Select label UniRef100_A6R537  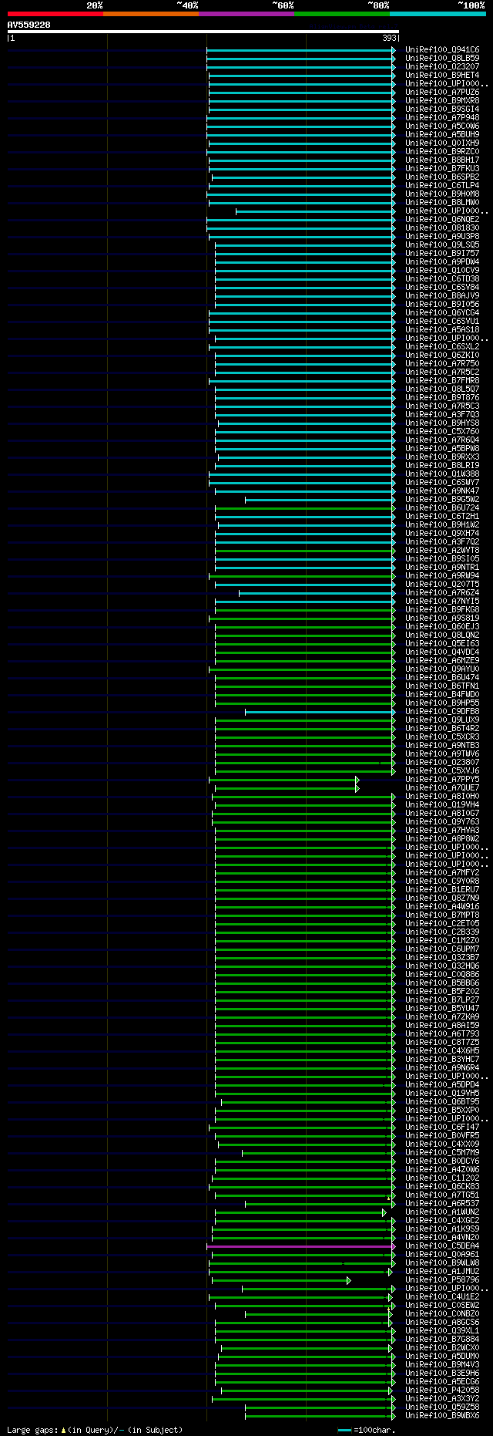tap(442, 1204)
